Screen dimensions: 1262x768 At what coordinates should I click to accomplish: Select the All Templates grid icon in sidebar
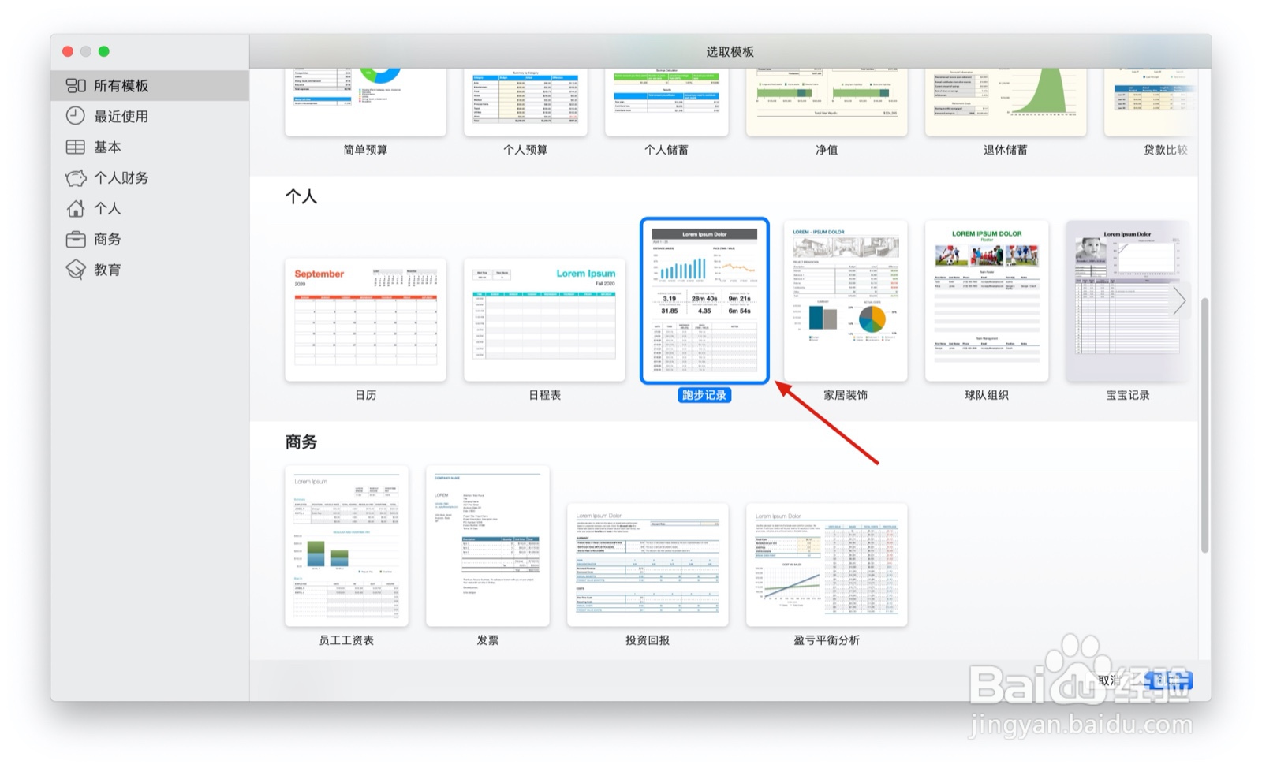click(x=76, y=85)
